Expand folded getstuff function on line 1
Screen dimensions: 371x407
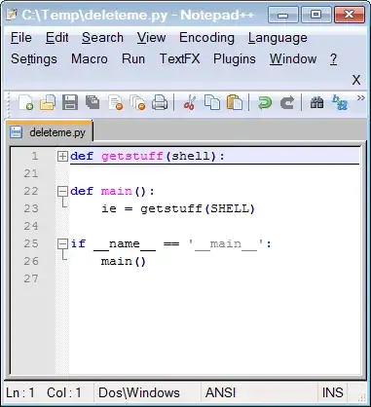pyautogui.click(x=62, y=157)
